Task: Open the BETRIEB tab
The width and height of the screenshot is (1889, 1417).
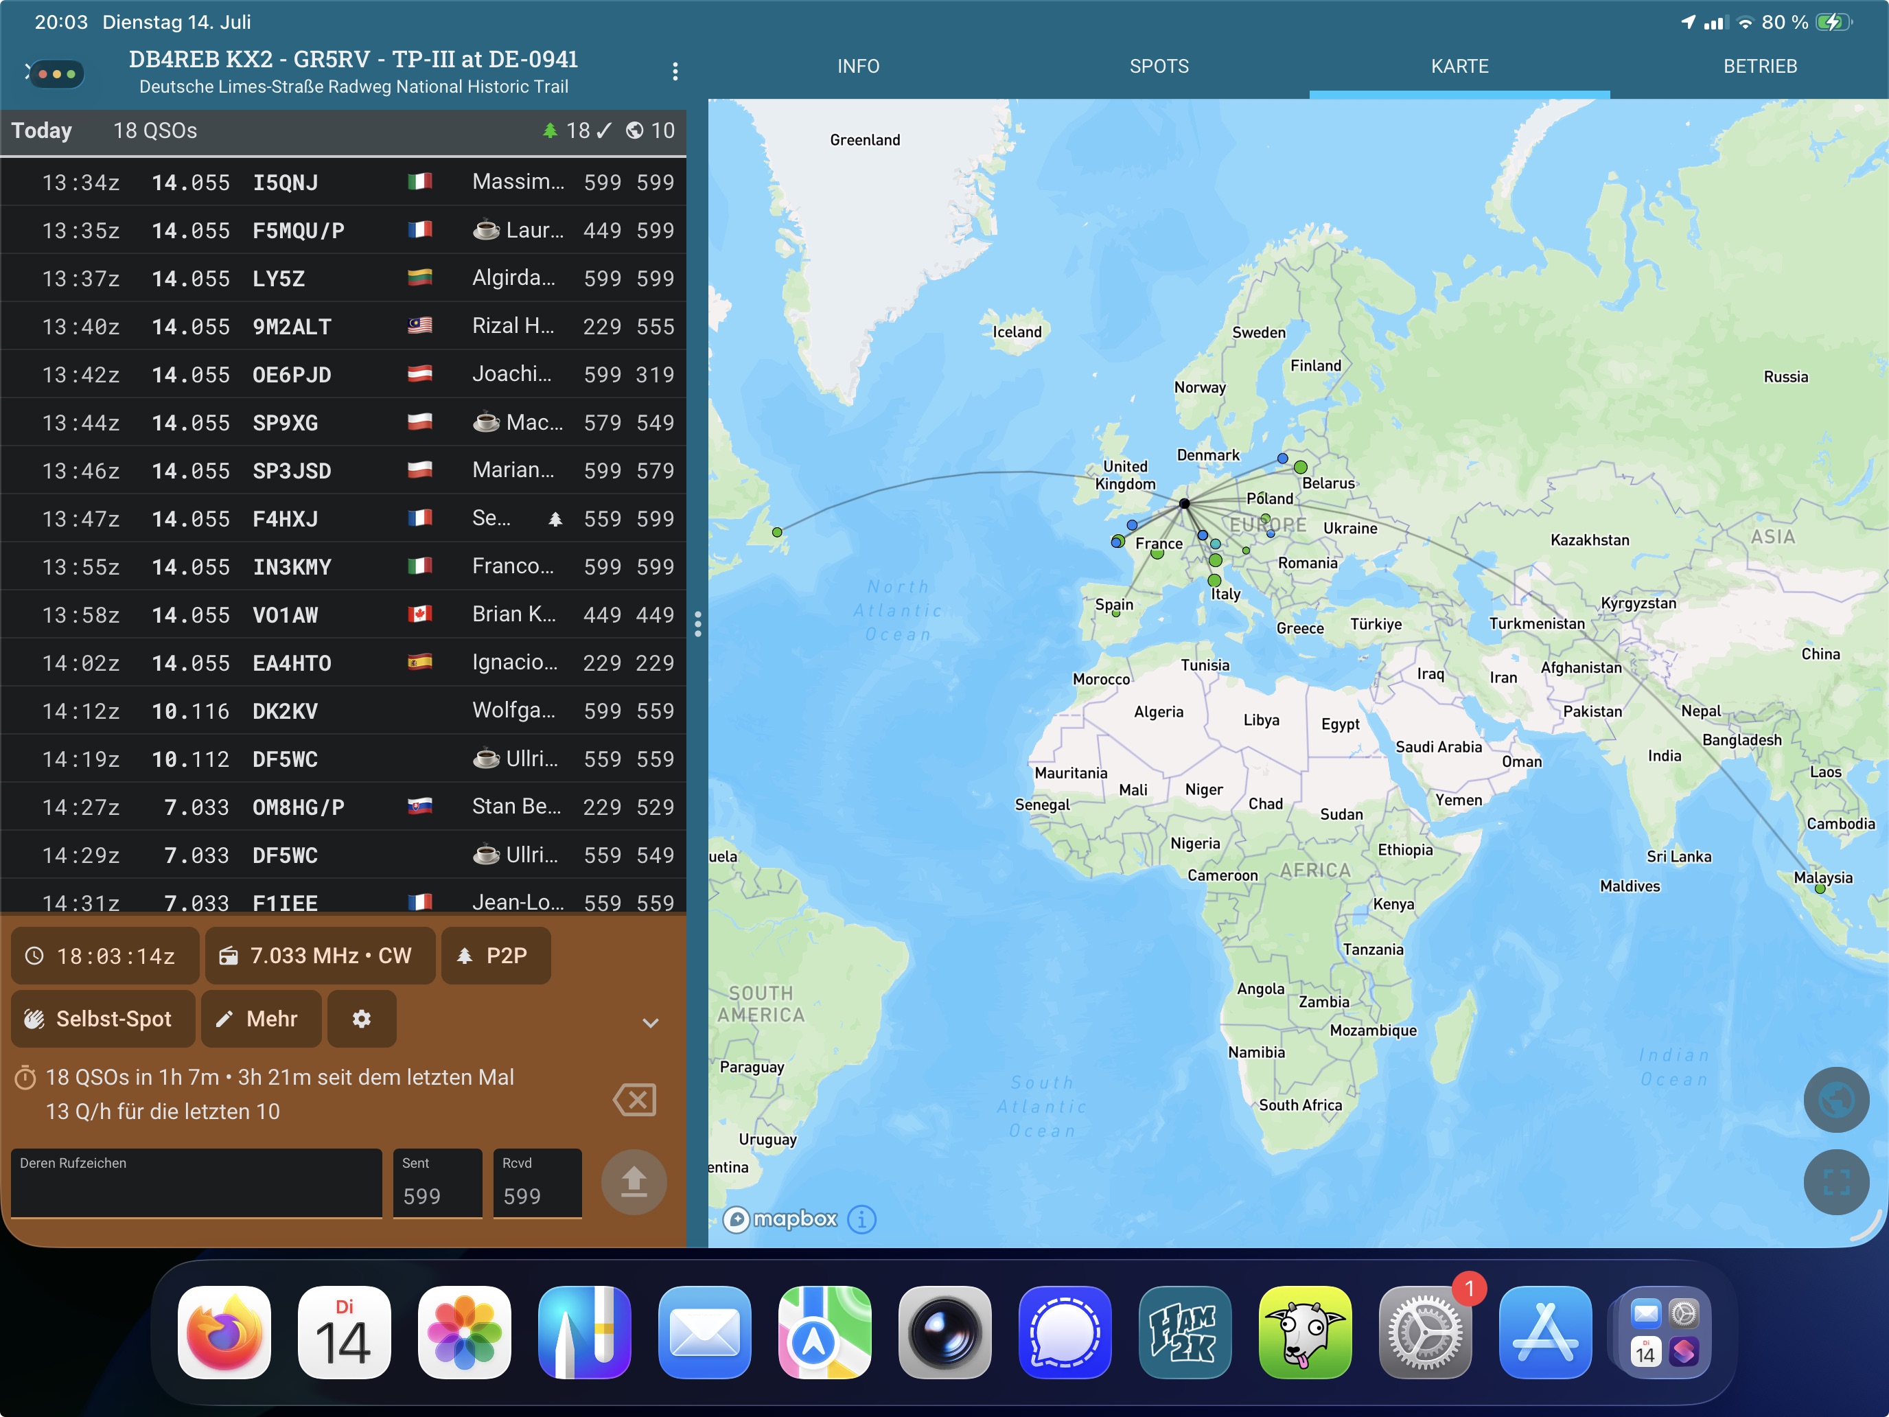Action: click(1760, 67)
